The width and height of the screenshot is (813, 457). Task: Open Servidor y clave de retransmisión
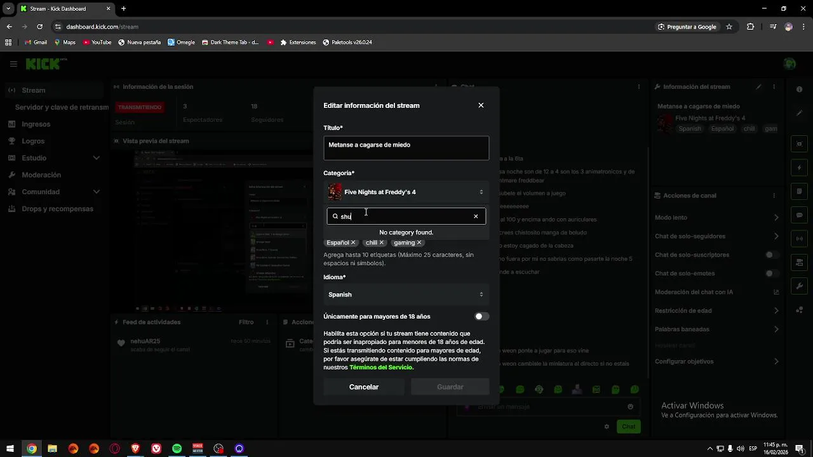[x=62, y=107]
